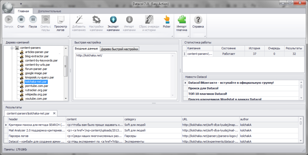Image resolution: width=308 pixels, height=155 pixels.
Task: Click URL cell ending parsera-logov/
Action: (210, 136)
